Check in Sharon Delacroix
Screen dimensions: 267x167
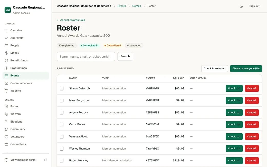pos(234,88)
